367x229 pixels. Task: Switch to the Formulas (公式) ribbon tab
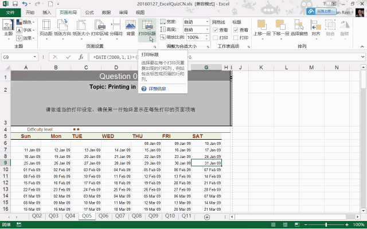pyautogui.click(x=89, y=13)
